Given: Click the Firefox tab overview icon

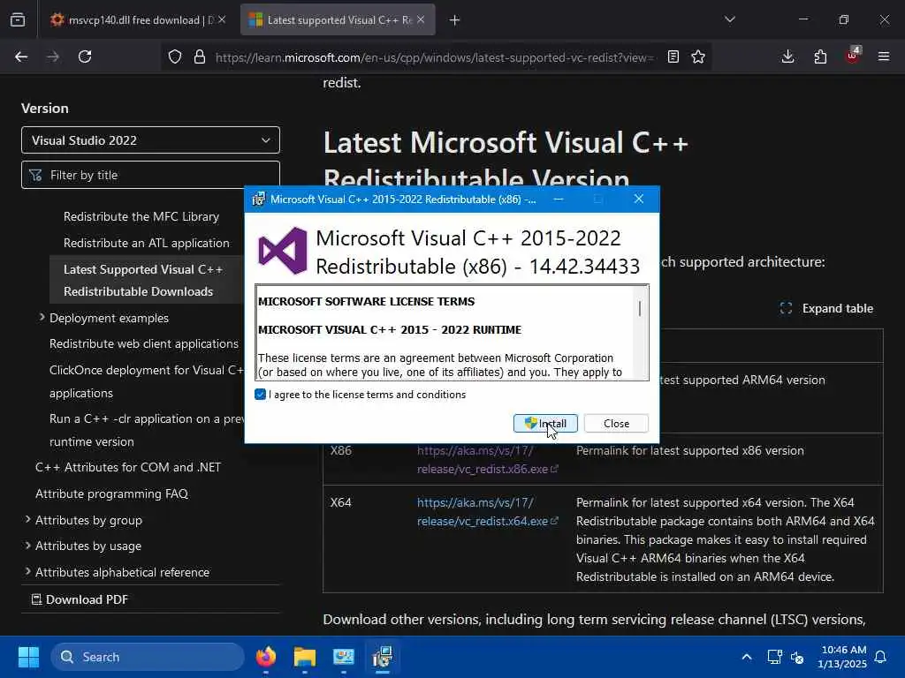Looking at the screenshot, I should 18,20.
